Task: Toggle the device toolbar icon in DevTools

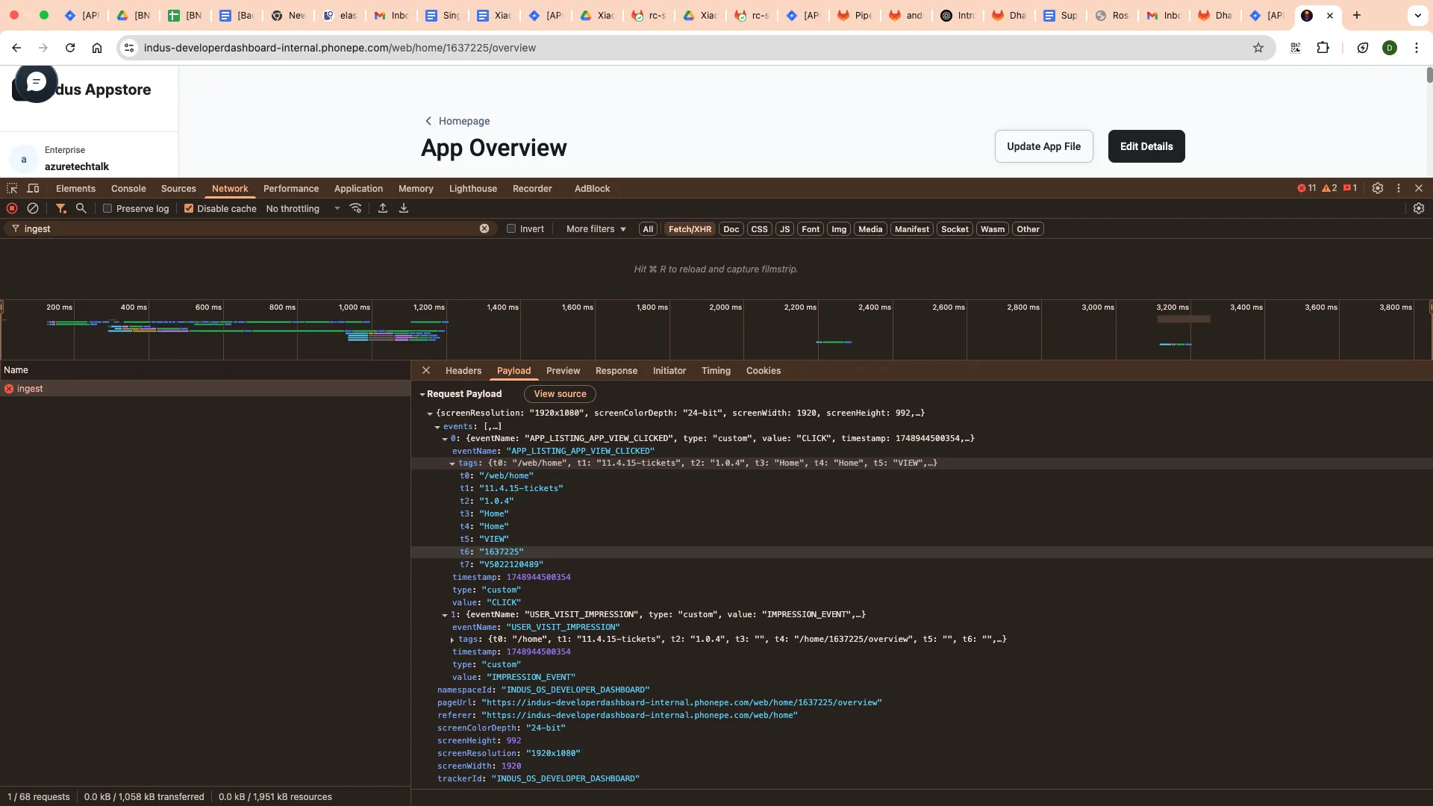Action: click(33, 189)
